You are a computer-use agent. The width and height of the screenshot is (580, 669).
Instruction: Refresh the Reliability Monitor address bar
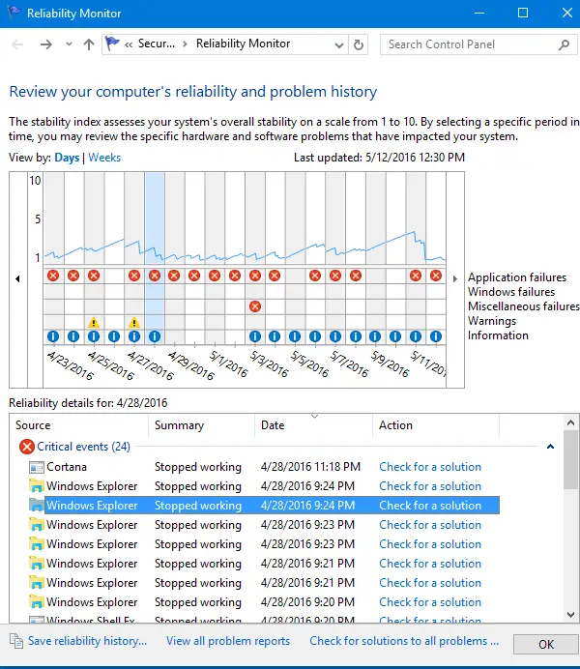click(360, 44)
